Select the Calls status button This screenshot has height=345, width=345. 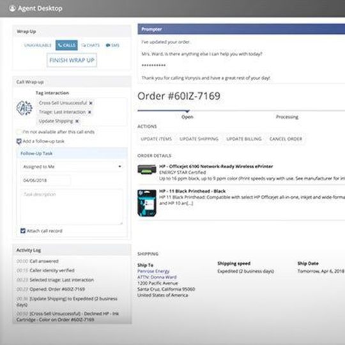[66, 45]
